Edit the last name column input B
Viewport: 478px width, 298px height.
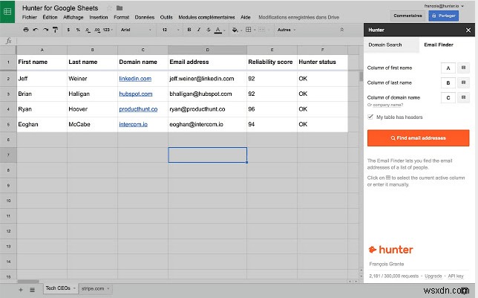pos(448,82)
